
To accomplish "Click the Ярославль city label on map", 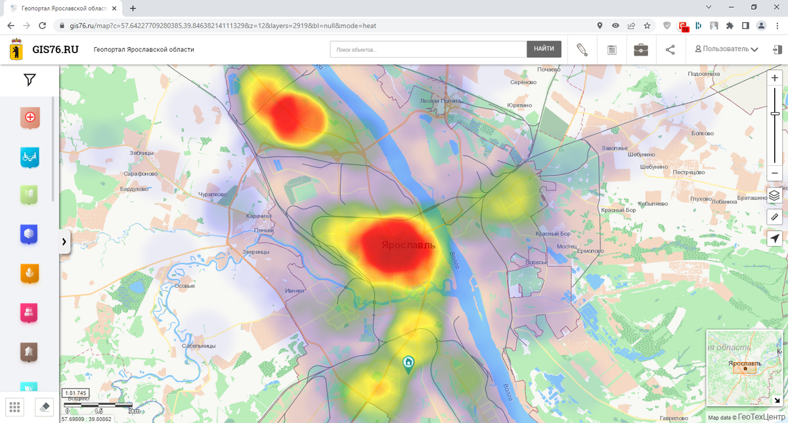I will pos(408,245).
